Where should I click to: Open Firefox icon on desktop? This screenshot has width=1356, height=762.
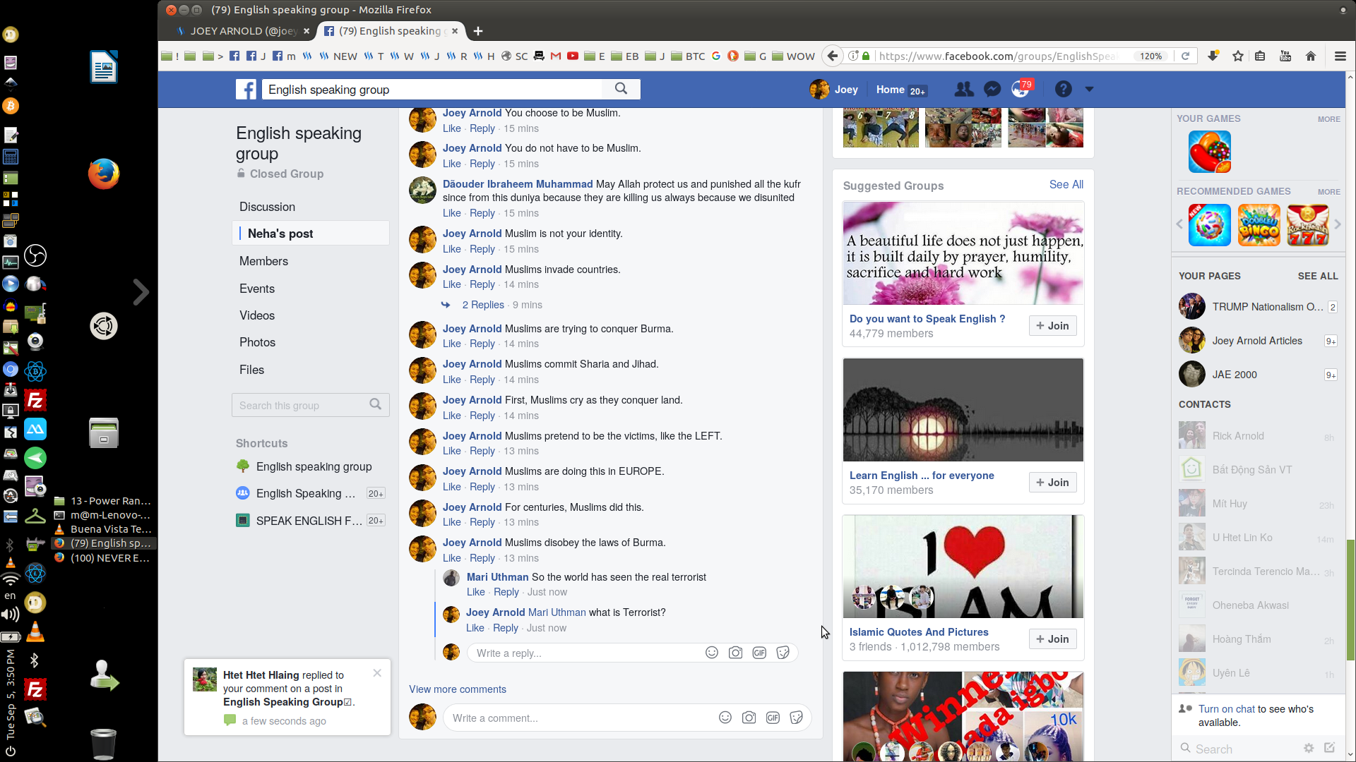pos(104,174)
